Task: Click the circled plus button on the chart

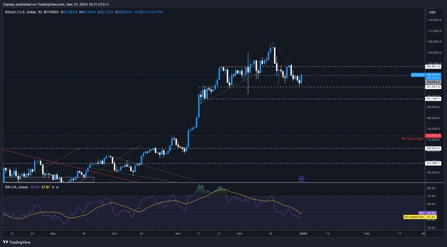Action: point(301,179)
